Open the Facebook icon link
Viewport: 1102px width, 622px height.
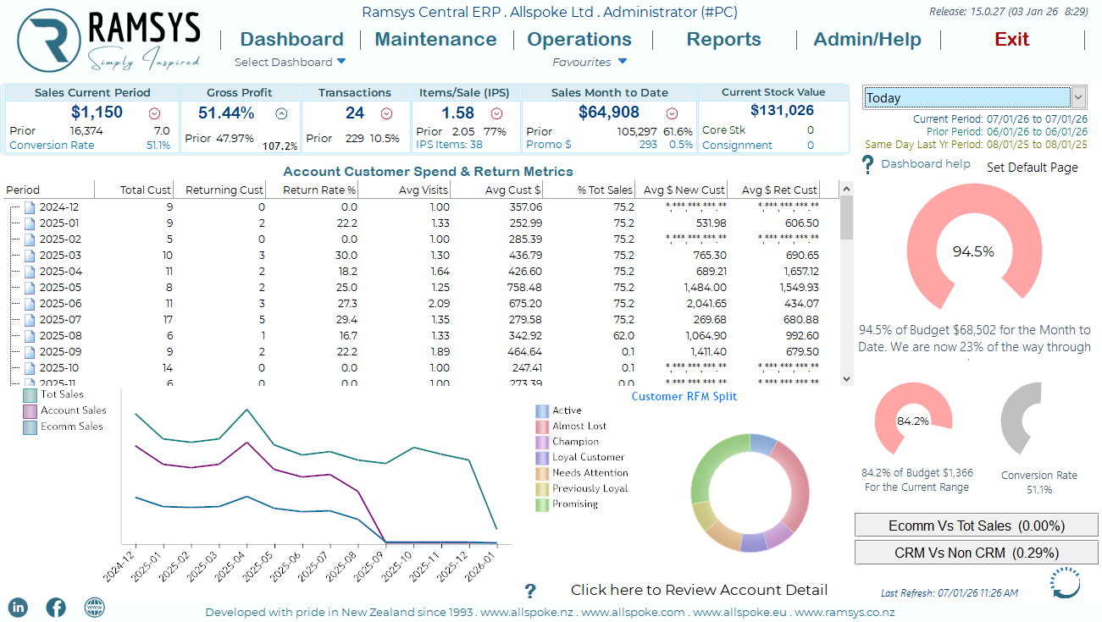click(56, 607)
